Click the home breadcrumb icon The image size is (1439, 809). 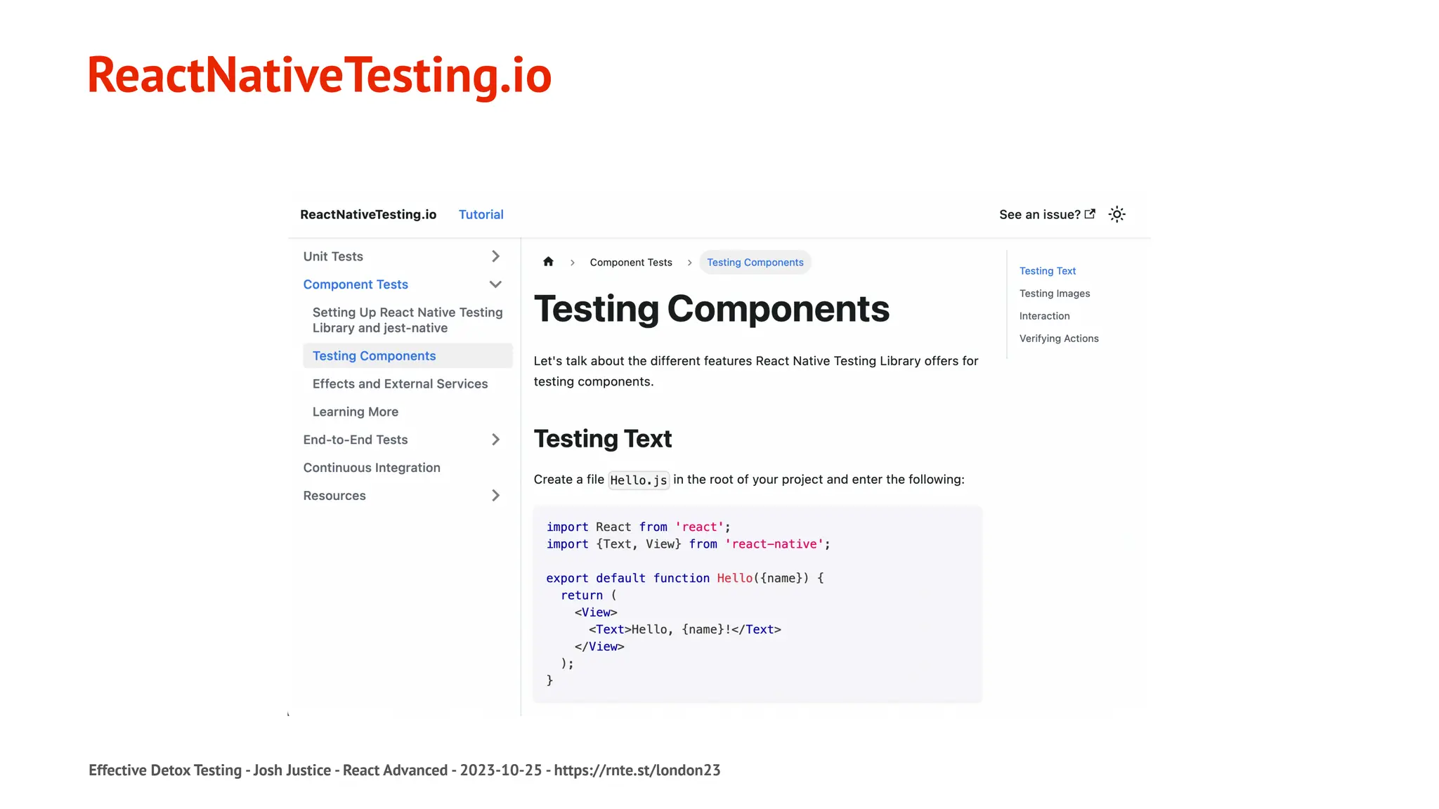[548, 262]
